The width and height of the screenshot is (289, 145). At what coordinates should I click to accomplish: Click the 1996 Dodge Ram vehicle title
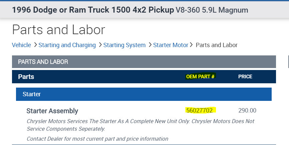tap(93, 10)
